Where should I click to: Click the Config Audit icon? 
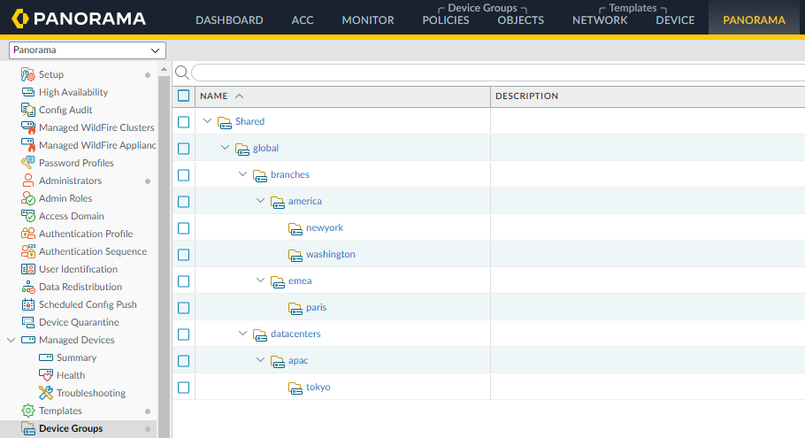27,110
